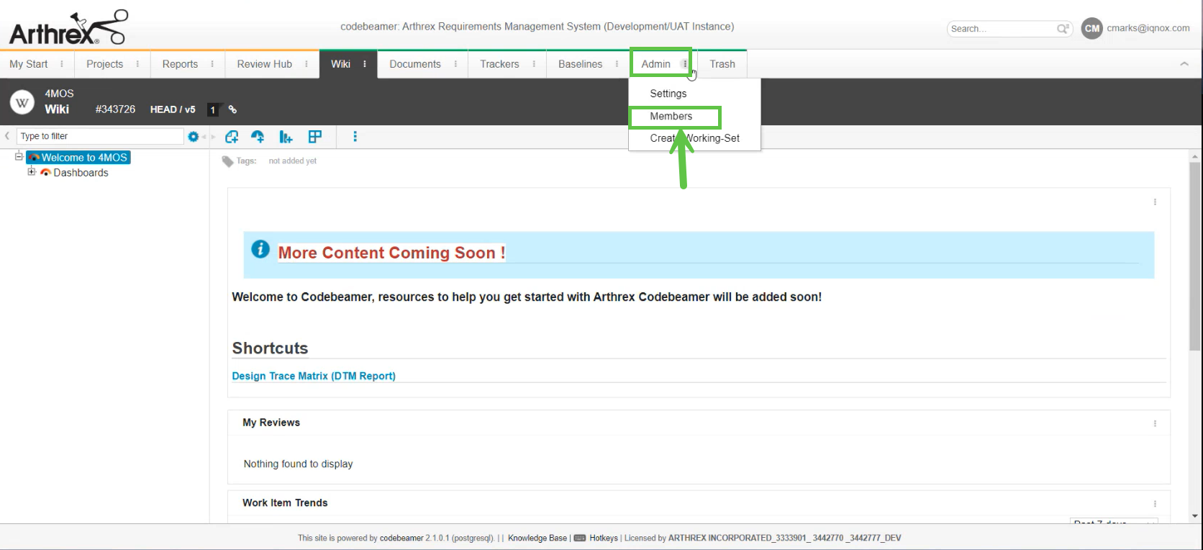Collapse the left tree panel
Viewport: 1203px width, 550px height.
pyautogui.click(x=7, y=136)
